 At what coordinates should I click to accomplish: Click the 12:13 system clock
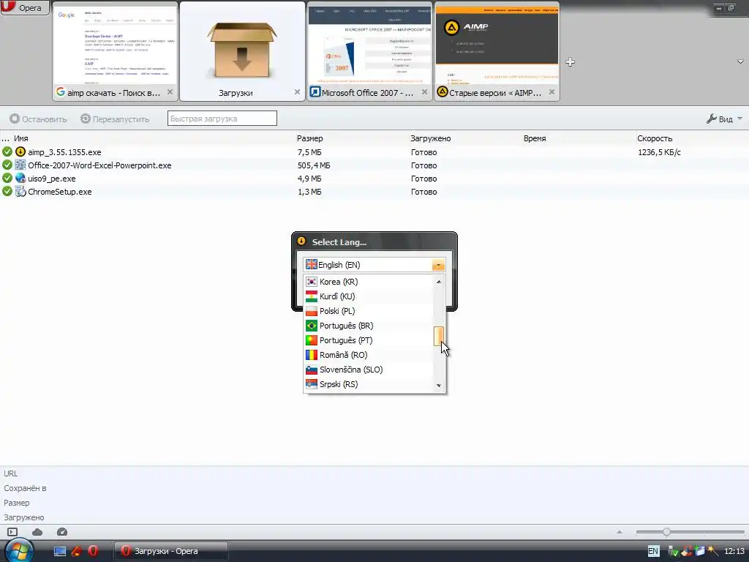[x=734, y=551]
